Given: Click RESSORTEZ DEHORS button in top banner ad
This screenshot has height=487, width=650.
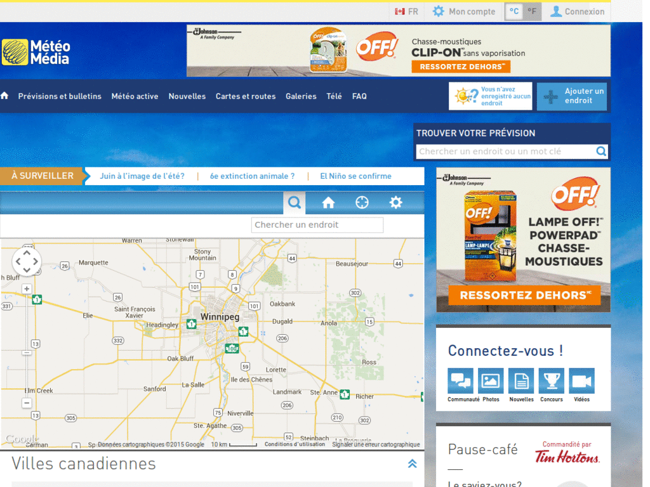Looking at the screenshot, I should point(461,67).
